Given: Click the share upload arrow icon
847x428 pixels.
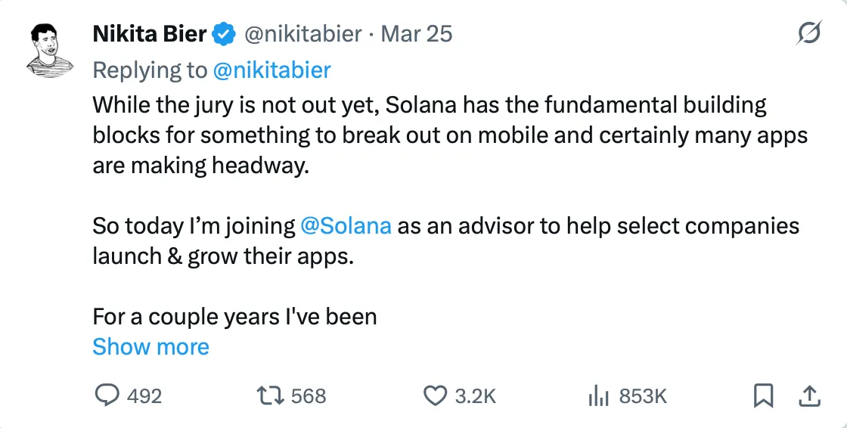Looking at the screenshot, I should pyautogui.click(x=808, y=395).
